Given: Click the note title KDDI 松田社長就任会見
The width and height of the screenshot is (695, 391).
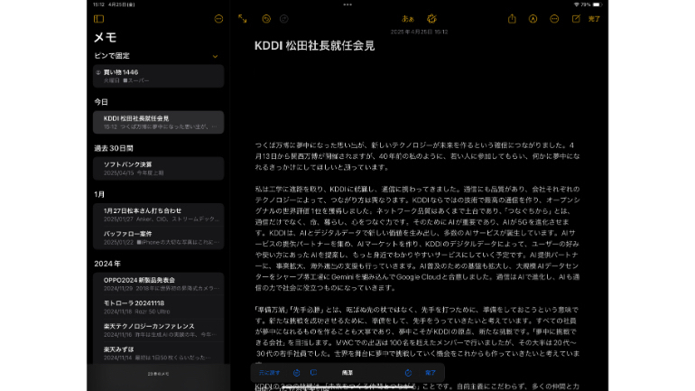Looking at the screenshot, I should (315, 46).
